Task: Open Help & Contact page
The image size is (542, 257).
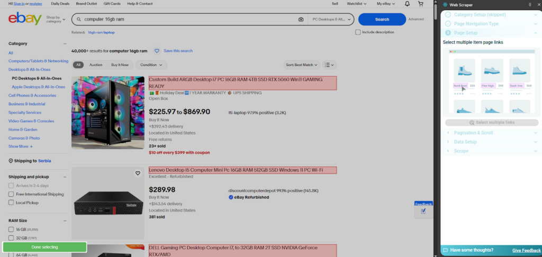Action: [140, 4]
